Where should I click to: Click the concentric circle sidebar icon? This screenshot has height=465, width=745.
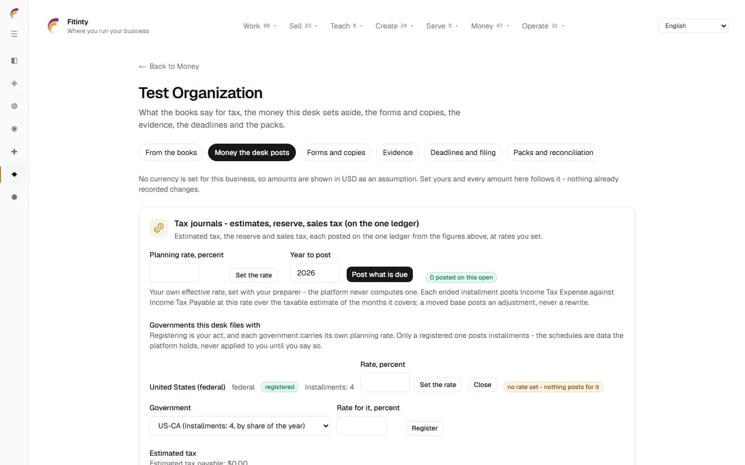pos(14,129)
